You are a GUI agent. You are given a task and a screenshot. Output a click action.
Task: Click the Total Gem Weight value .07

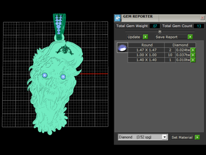pos(154,26)
